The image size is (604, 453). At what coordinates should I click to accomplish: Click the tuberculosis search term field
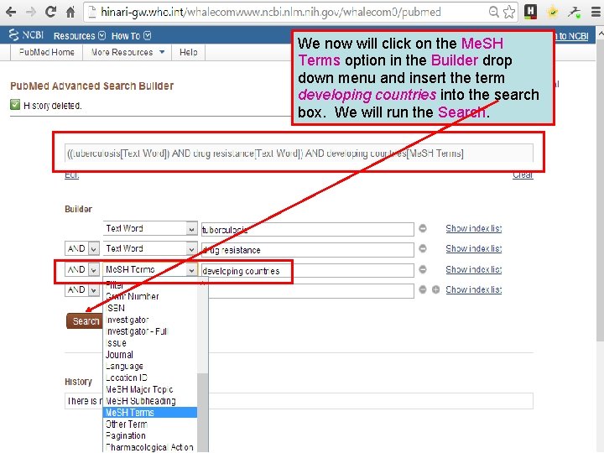(307, 230)
